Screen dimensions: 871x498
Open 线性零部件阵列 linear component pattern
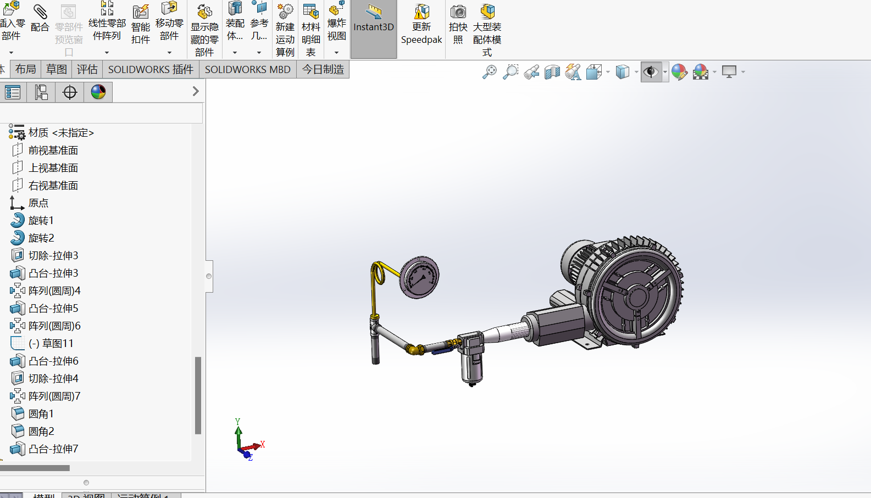click(107, 21)
